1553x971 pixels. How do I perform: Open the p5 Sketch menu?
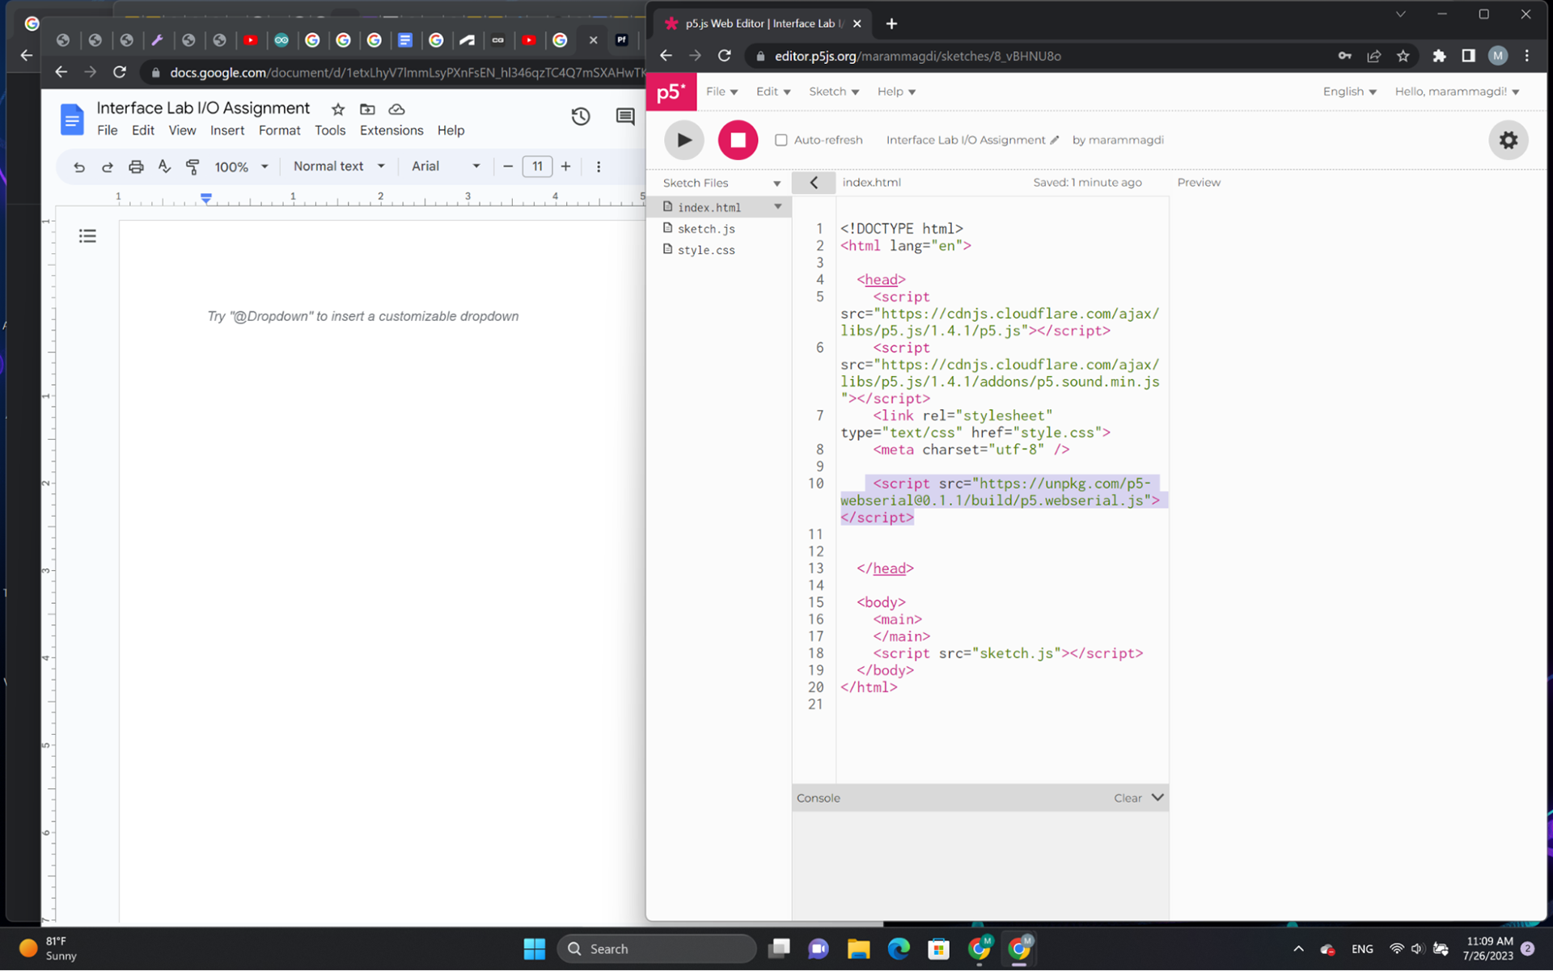pos(834,91)
